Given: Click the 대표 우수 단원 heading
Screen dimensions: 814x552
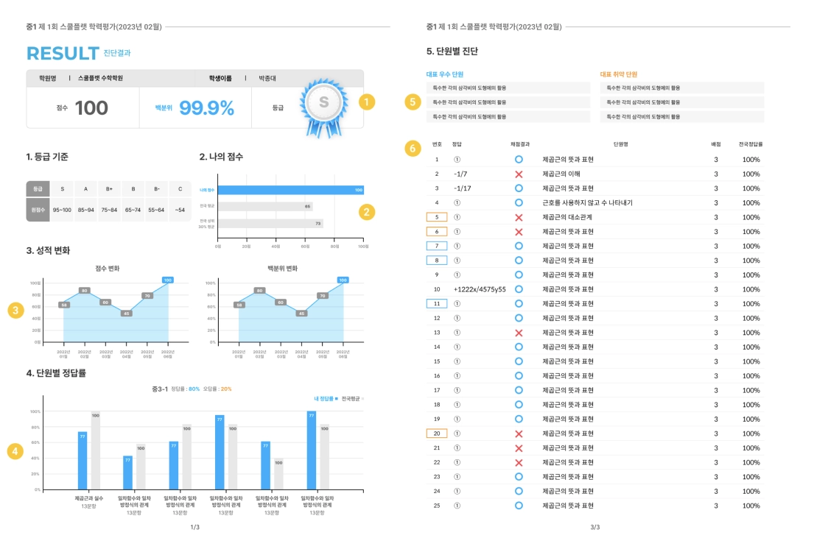Looking at the screenshot, I should pos(445,74).
